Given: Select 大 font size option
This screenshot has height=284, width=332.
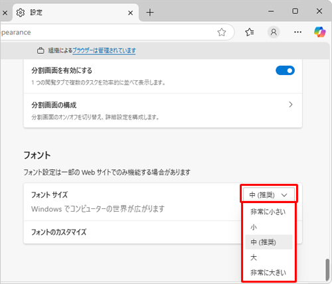Looking at the screenshot, I should [269, 257].
